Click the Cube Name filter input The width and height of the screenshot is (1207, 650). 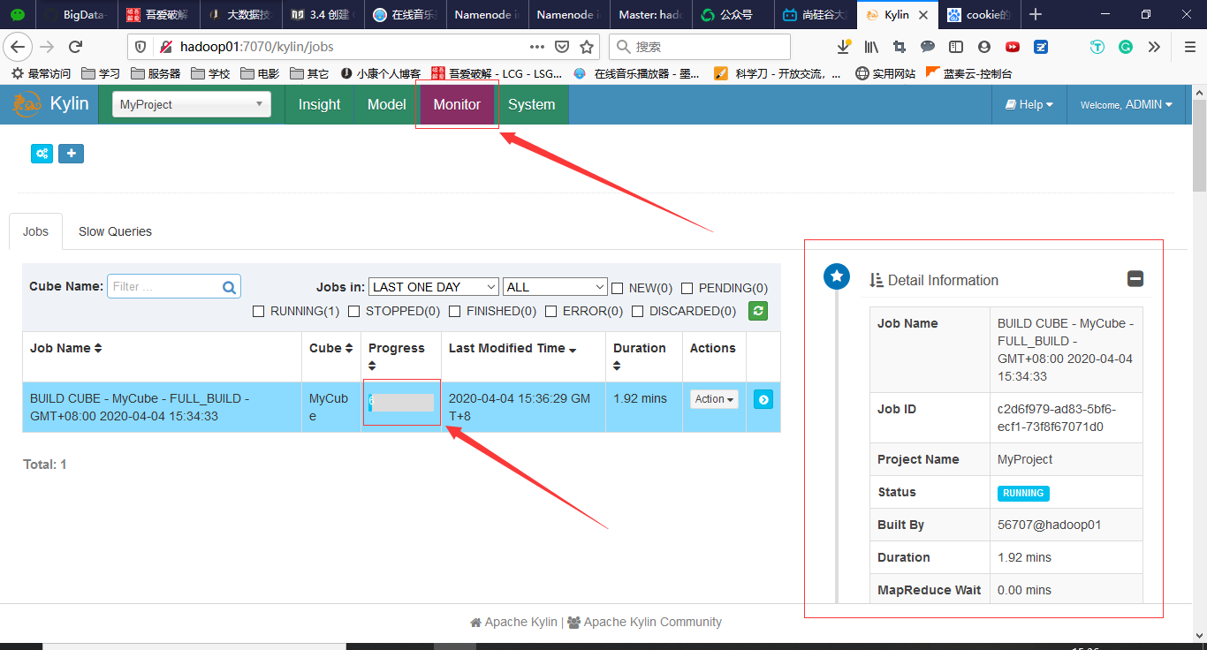[x=173, y=286]
